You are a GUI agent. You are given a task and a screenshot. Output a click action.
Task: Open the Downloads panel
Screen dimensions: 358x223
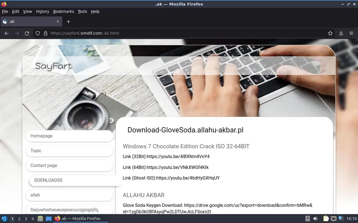click(x=341, y=33)
